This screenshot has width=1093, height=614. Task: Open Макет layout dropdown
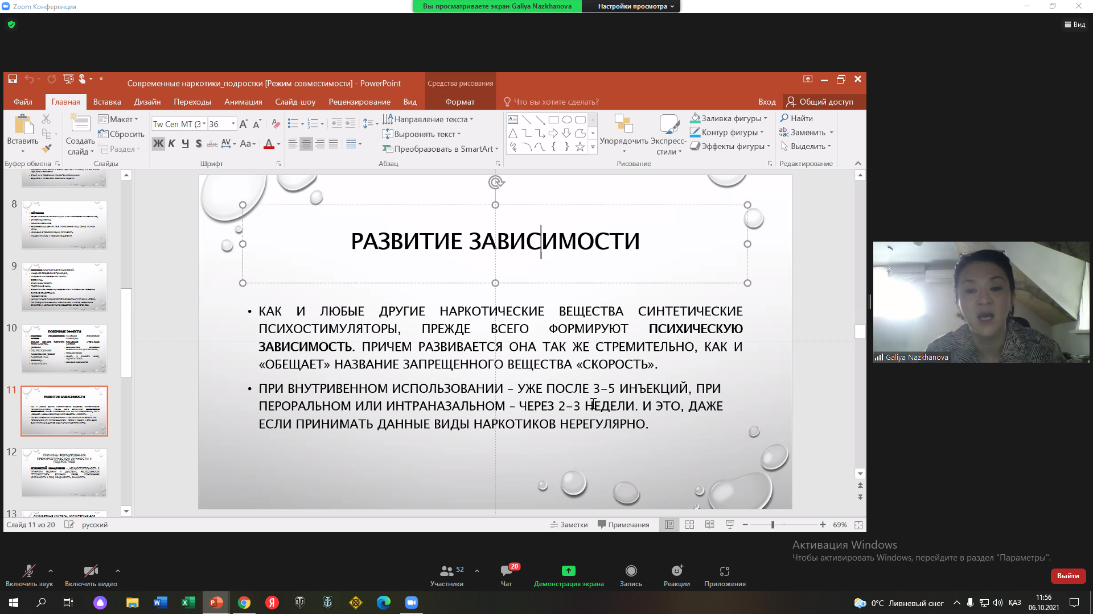tap(118, 119)
